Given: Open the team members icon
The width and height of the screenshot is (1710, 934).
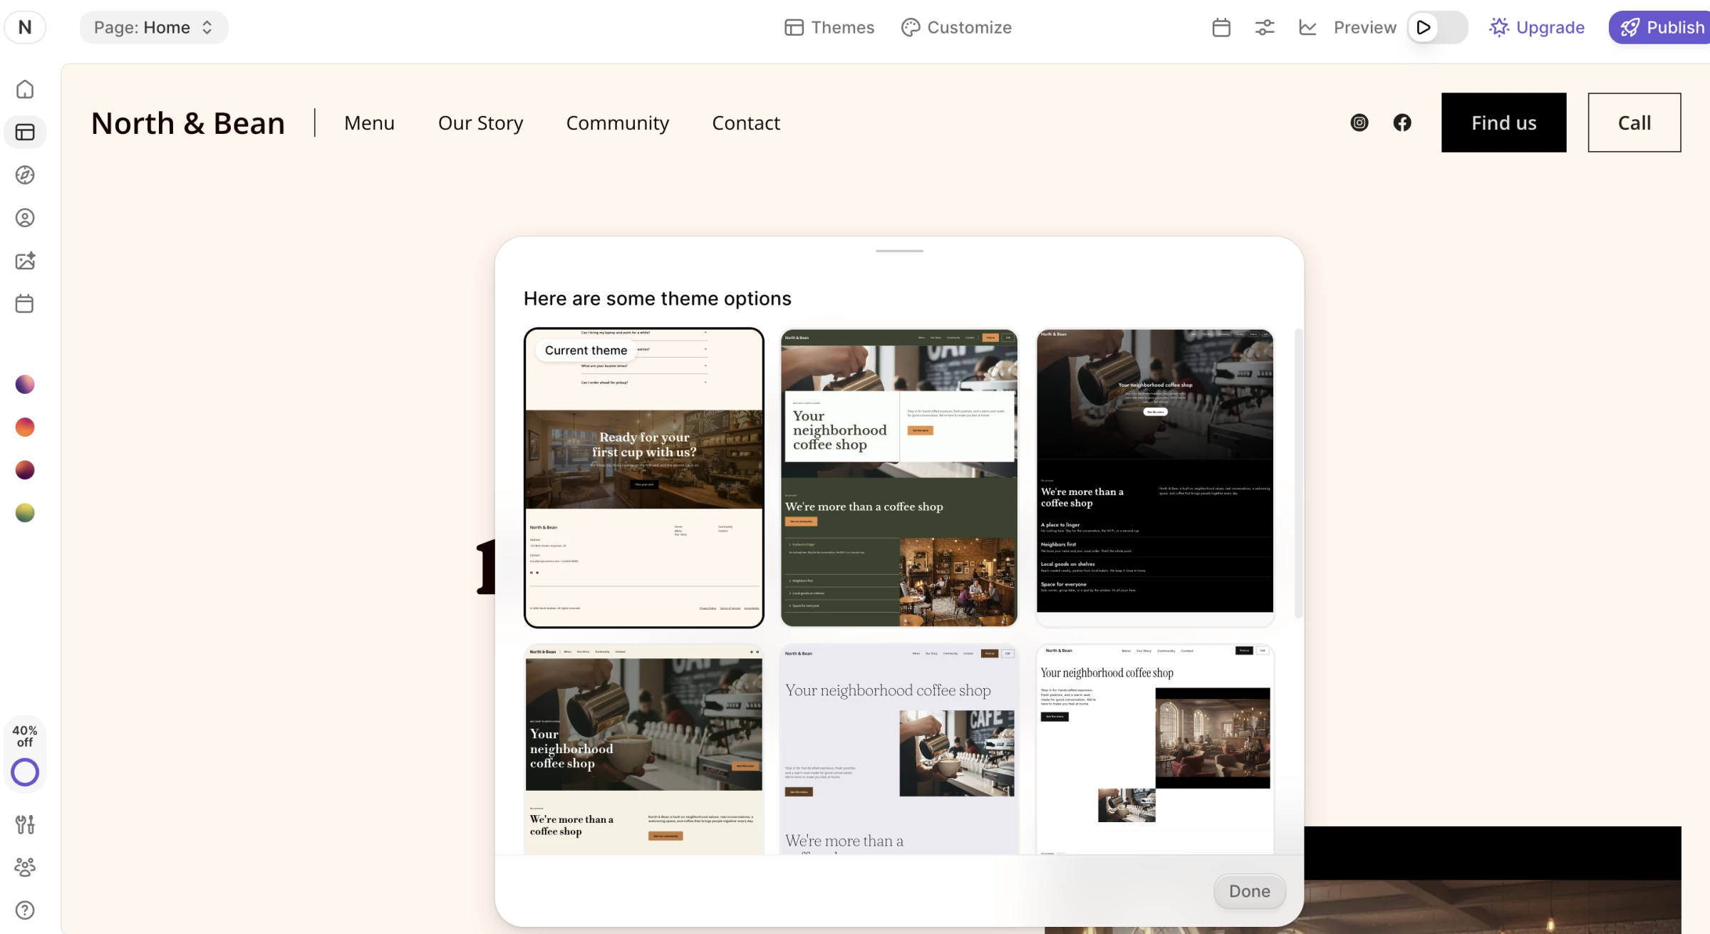Looking at the screenshot, I should [x=25, y=867].
